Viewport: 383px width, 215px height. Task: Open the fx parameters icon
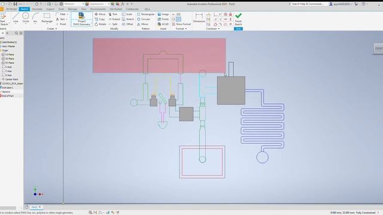(123, 4)
